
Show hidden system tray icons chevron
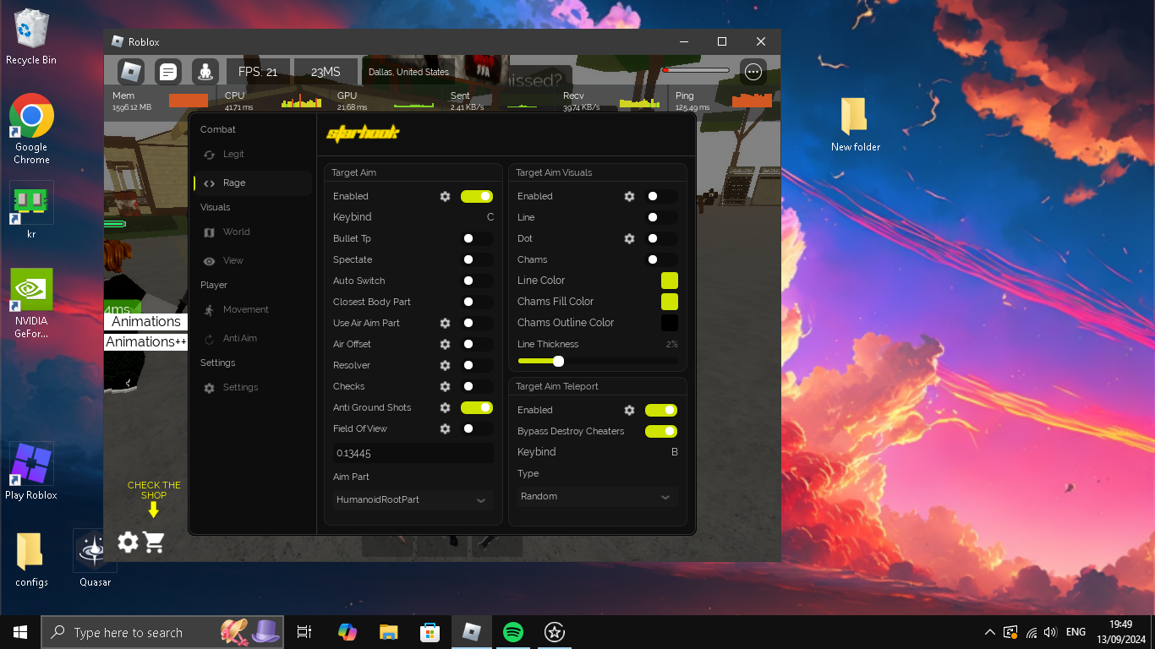[990, 632]
